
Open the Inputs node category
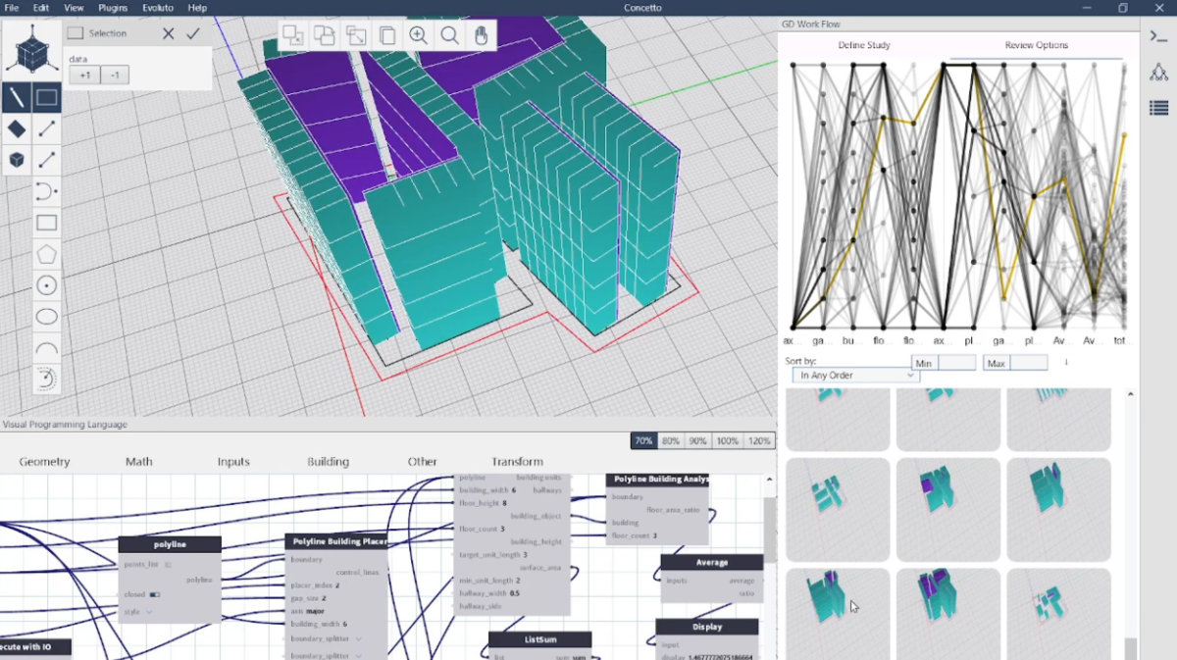(233, 462)
